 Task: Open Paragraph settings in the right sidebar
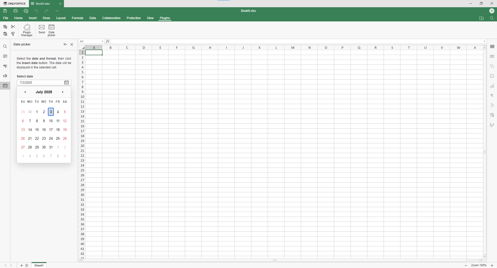tap(493, 96)
